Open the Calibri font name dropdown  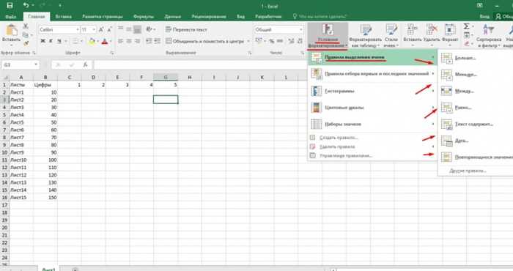(78, 30)
